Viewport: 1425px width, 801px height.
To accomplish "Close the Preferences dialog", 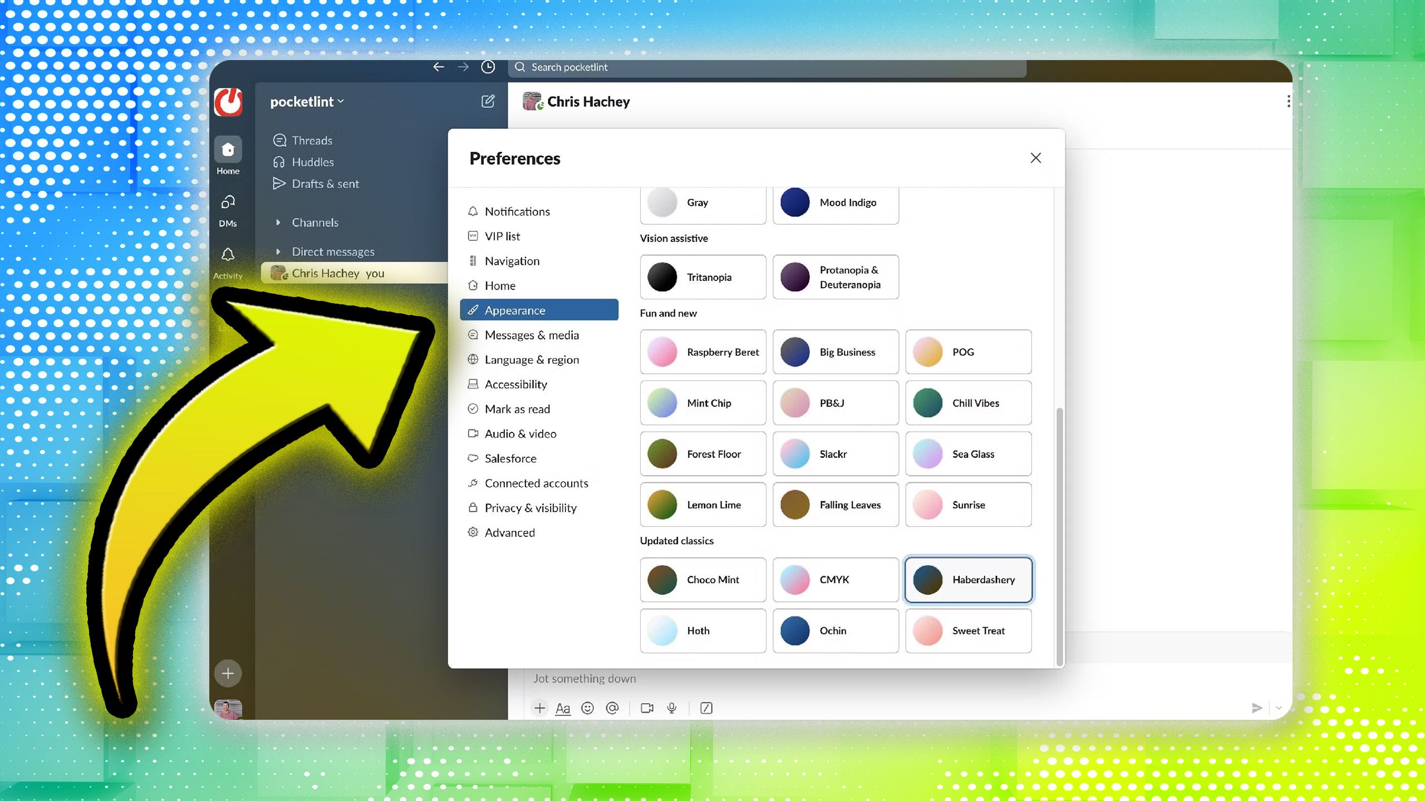I will [1035, 157].
